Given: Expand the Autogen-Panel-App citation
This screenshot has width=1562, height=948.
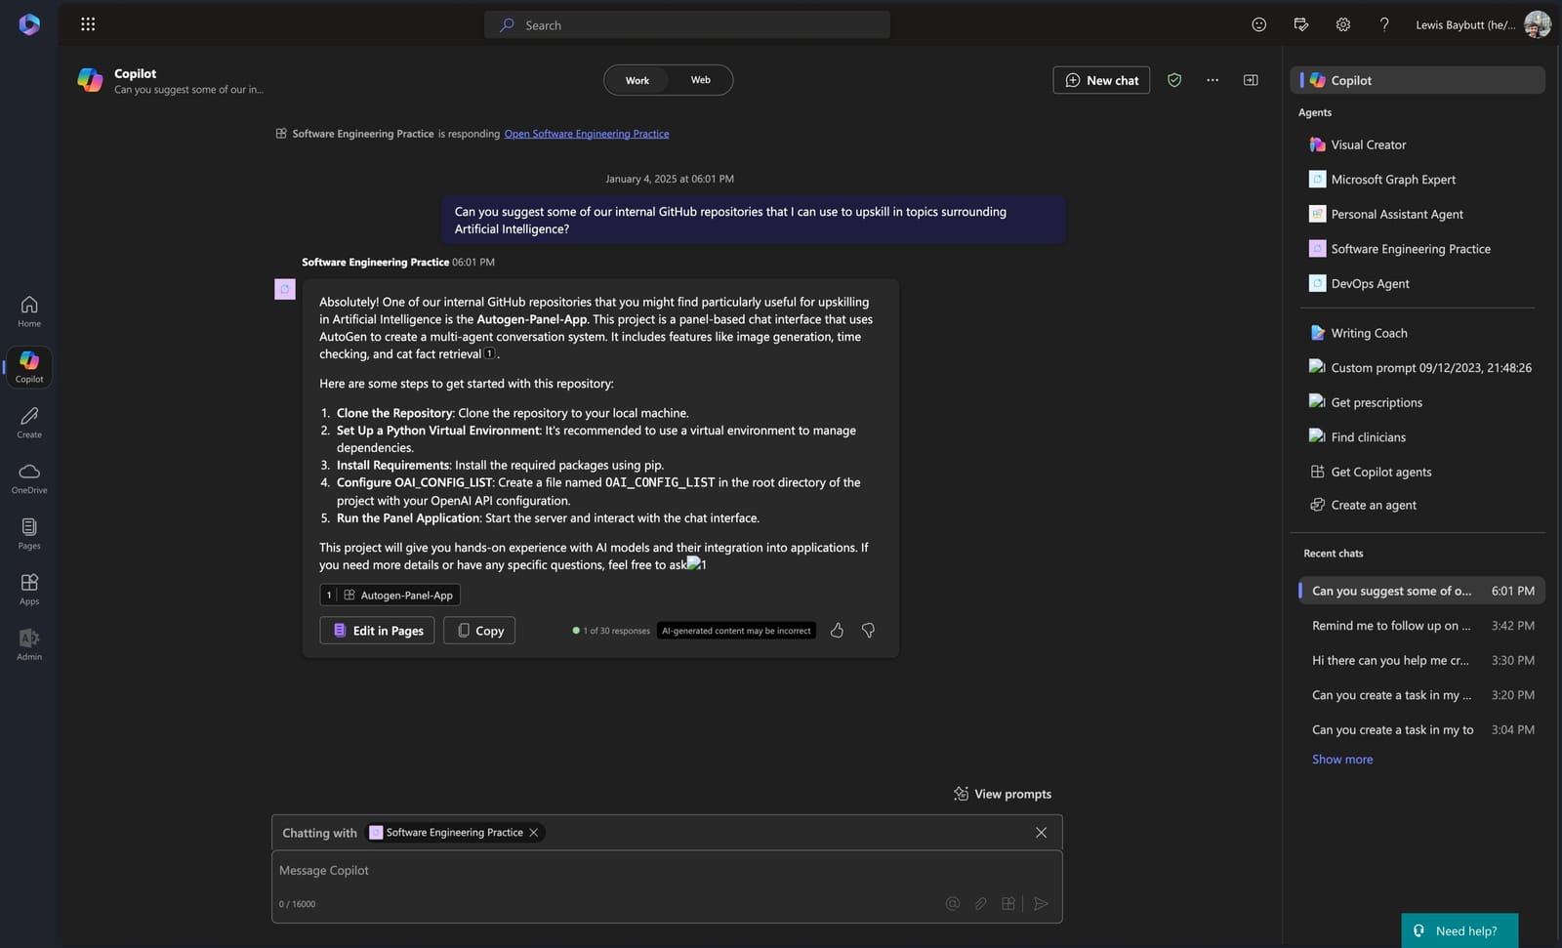Looking at the screenshot, I should [x=389, y=595].
